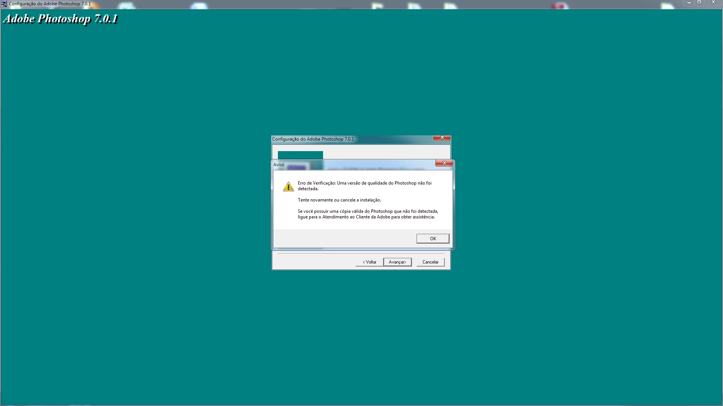
Task: Click the Avançar next button
Action: coord(397,262)
